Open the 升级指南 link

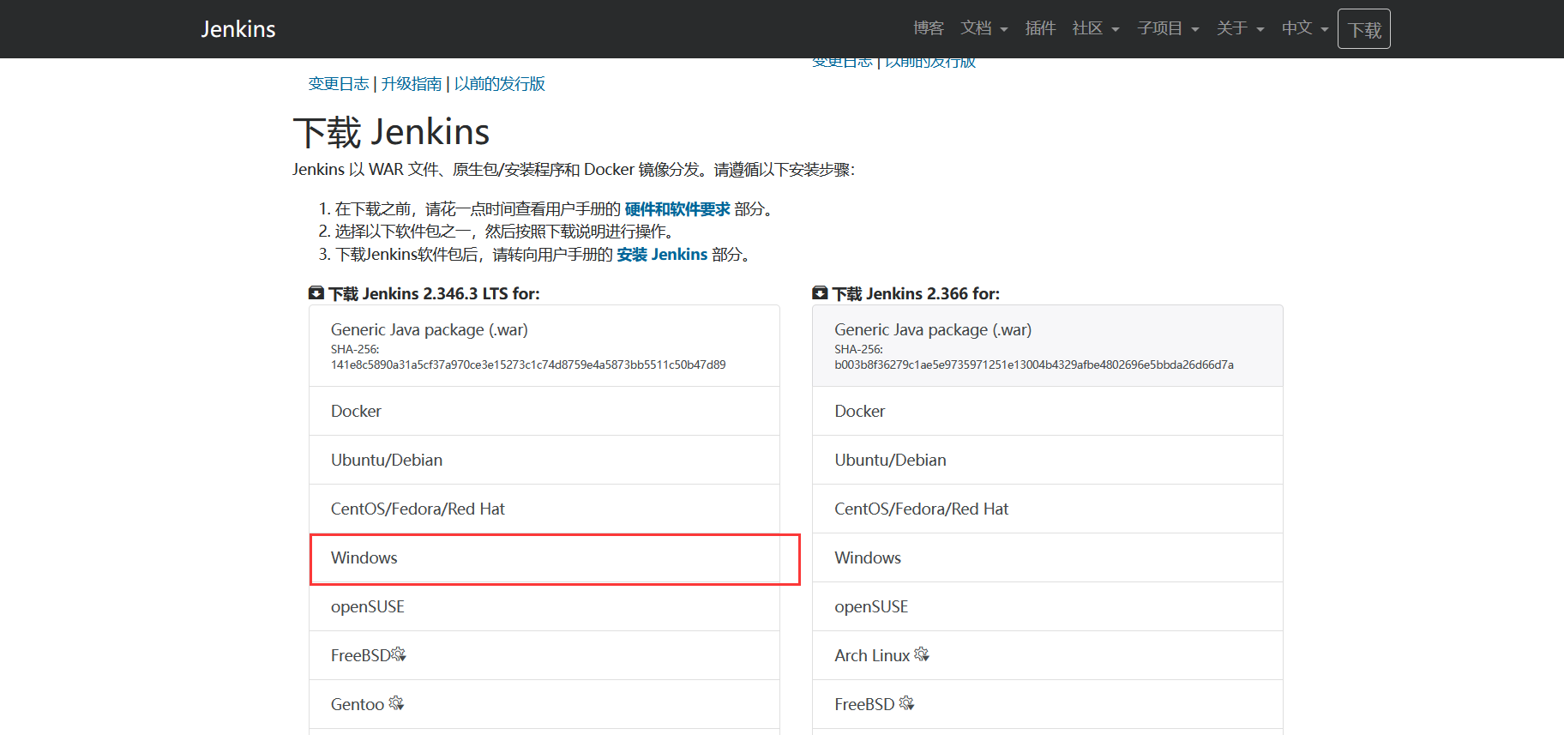pos(412,84)
